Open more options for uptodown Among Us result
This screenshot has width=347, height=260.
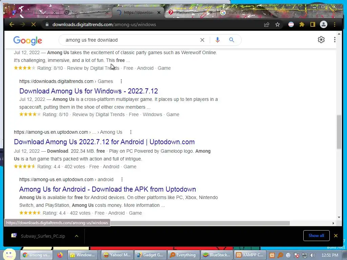131,132
